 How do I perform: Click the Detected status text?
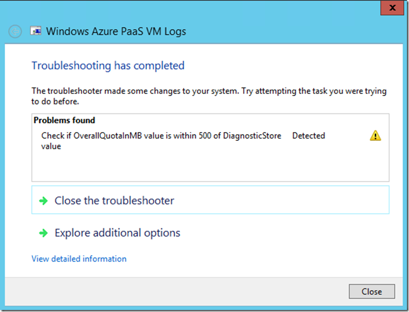[x=308, y=136]
